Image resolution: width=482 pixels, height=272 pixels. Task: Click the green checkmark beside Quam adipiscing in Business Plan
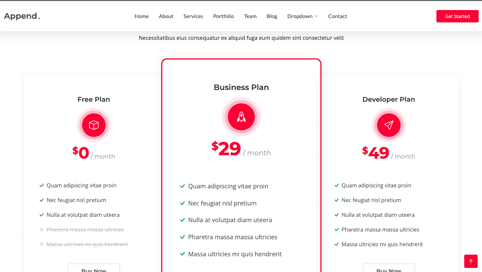182,186
